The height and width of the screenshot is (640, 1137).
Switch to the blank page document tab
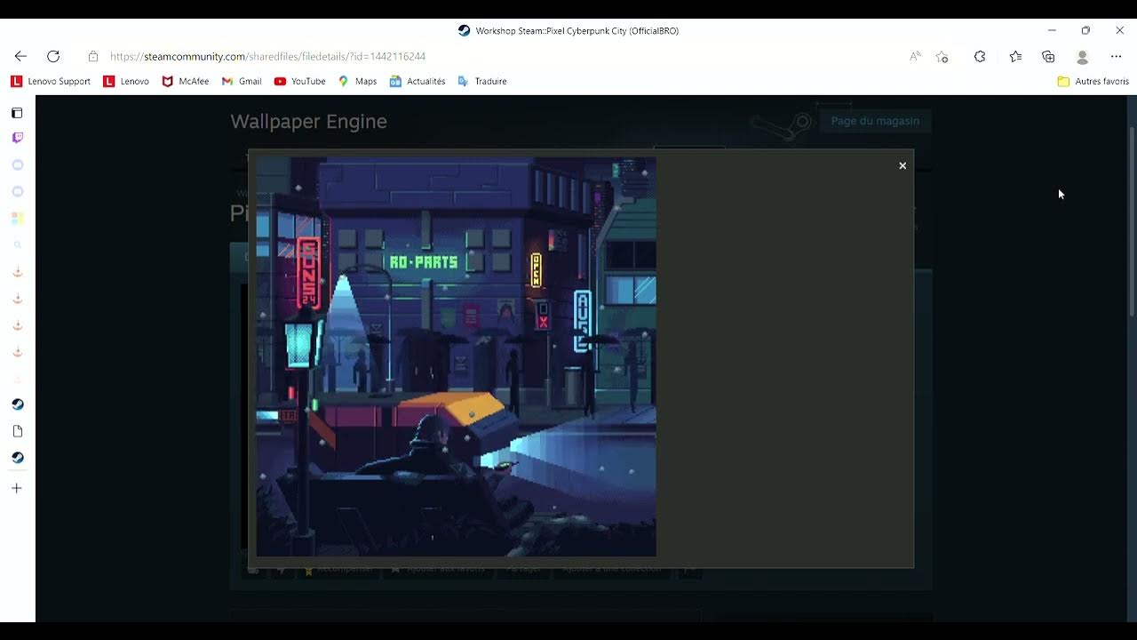(17, 431)
